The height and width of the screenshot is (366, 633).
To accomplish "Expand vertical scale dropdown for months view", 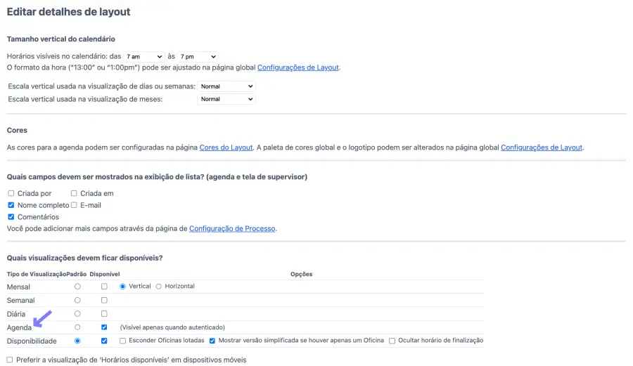I will pos(226,99).
